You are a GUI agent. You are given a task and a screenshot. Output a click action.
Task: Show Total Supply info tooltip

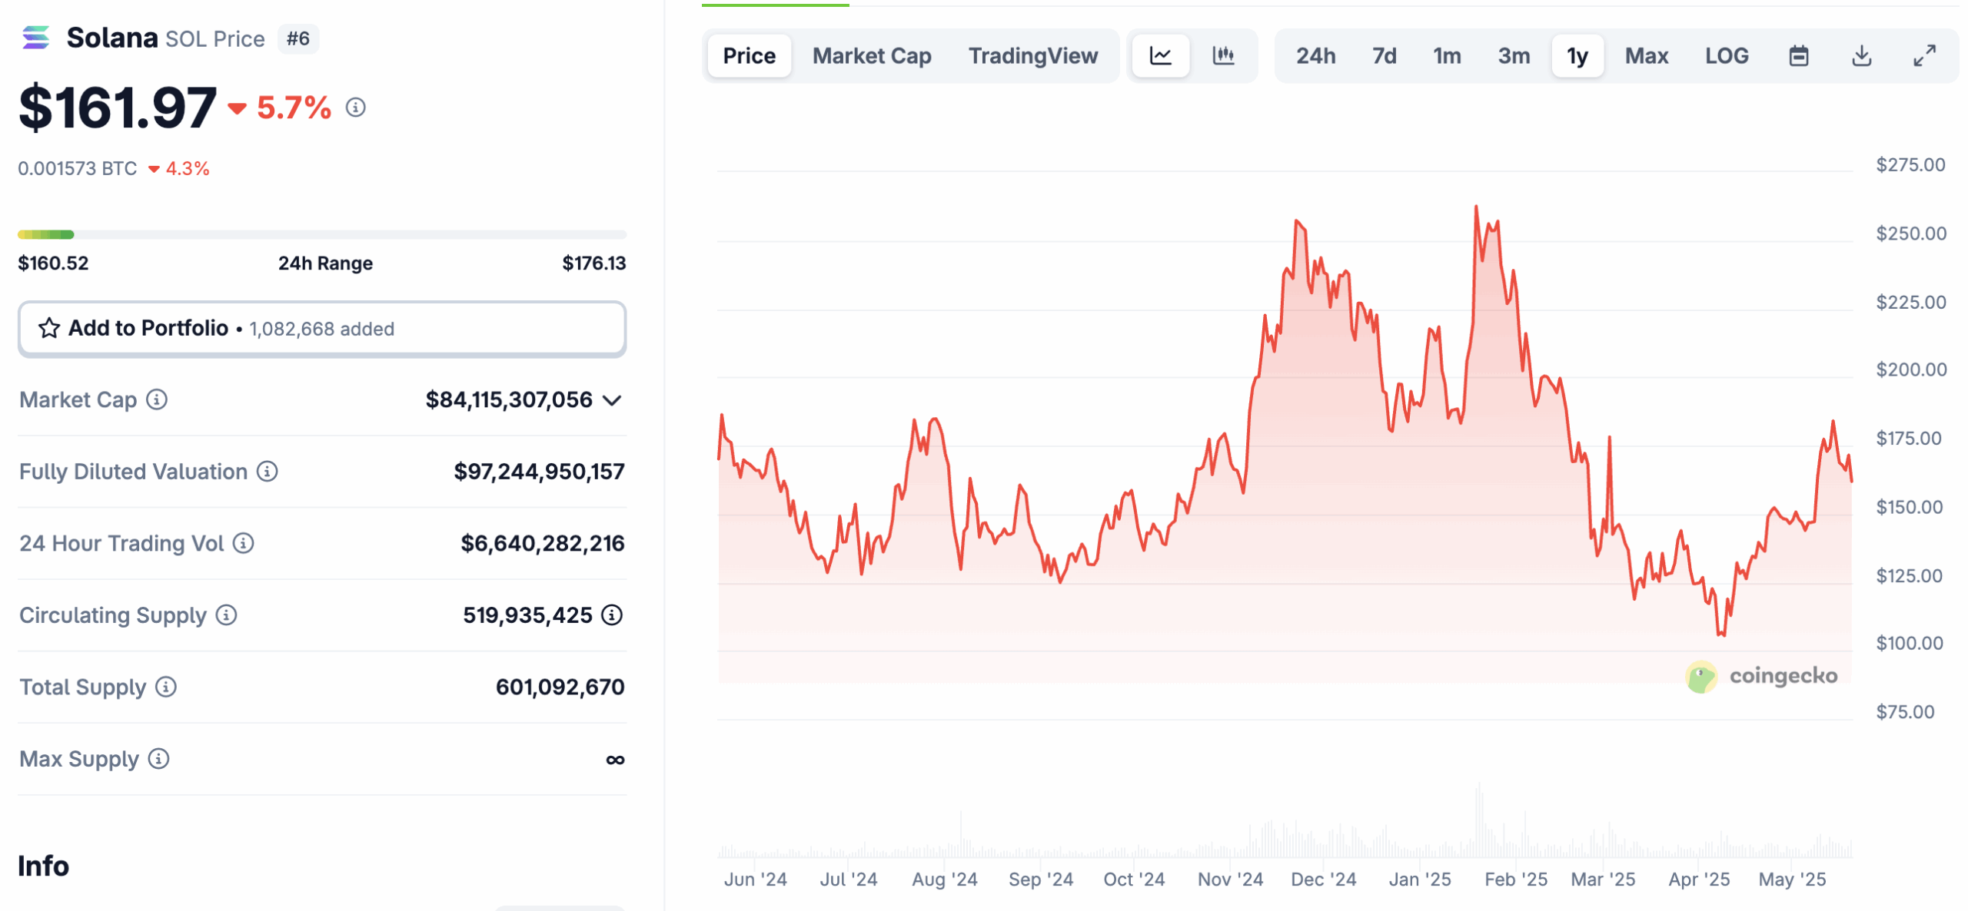pos(165,687)
